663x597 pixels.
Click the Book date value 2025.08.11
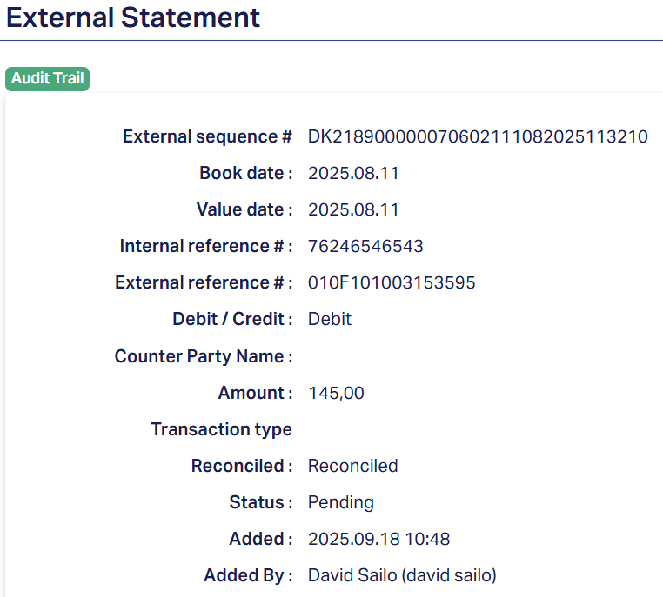point(353,173)
